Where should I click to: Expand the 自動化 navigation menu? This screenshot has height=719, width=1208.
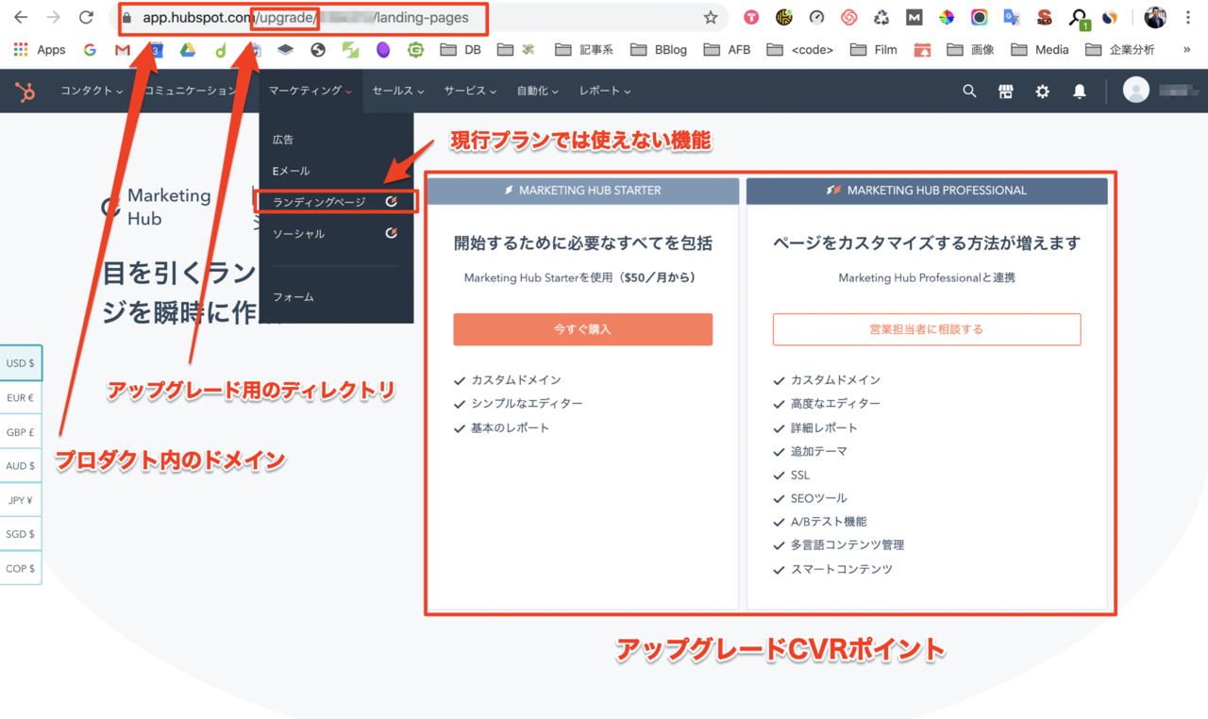click(537, 92)
